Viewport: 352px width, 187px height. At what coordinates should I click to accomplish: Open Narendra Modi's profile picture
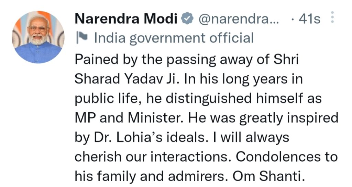tap(38, 37)
